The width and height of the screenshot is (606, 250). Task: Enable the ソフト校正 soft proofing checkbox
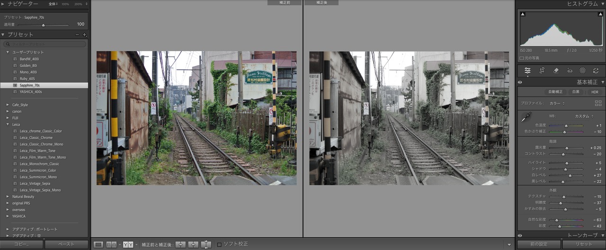[x=219, y=244]
